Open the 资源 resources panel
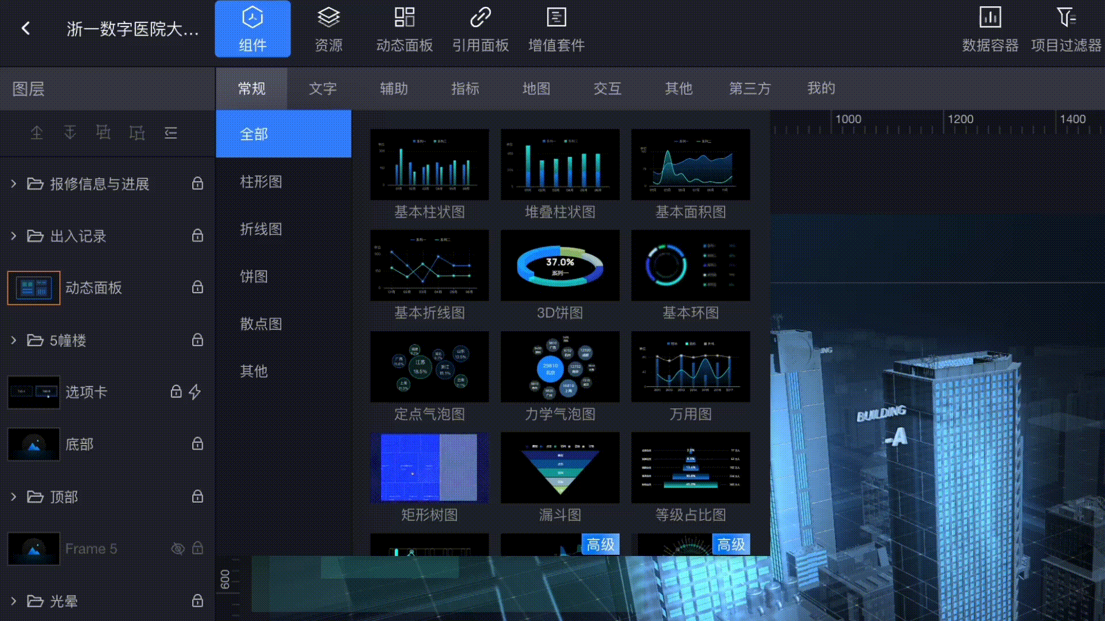 coord(329,29)
